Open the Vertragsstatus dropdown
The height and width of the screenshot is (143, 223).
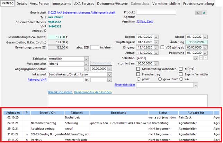pos(87,64)
